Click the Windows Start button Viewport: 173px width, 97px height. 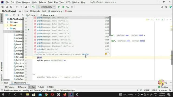click(x=3, y=95)
